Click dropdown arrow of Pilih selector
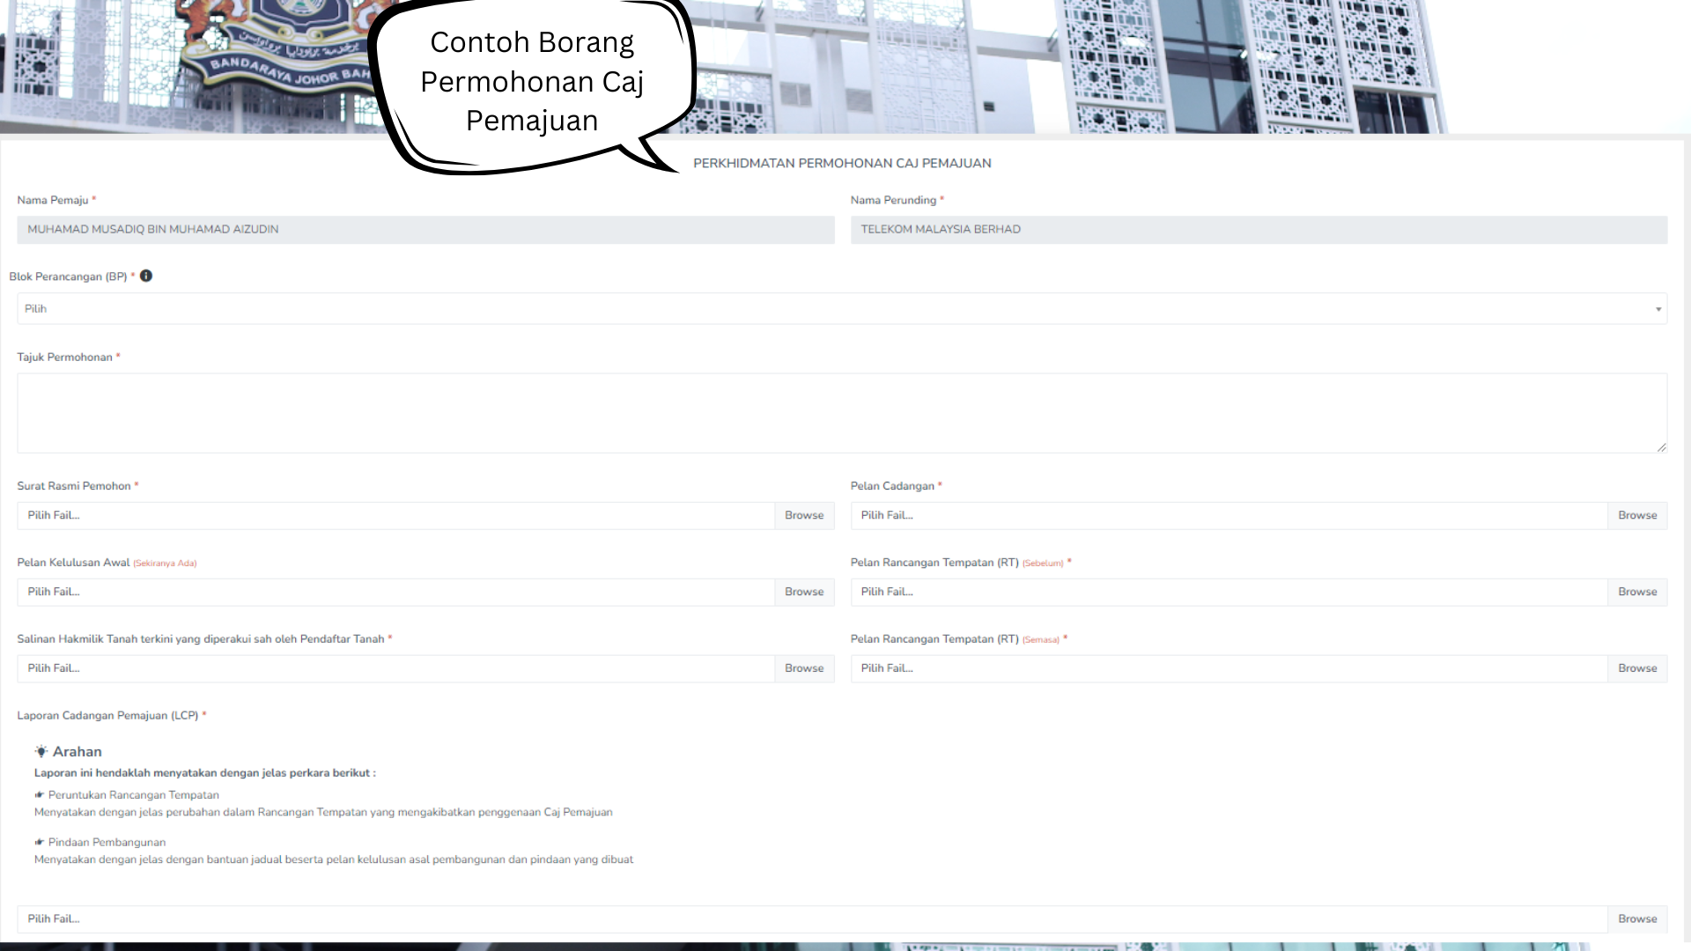This screenshot has height=951, width=1691. click(1658, 309)
